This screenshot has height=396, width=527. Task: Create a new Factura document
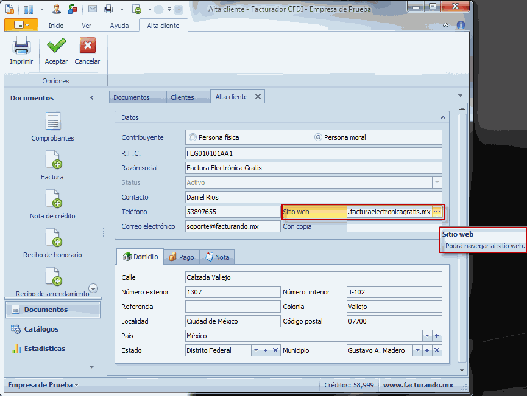coord(53,161)
